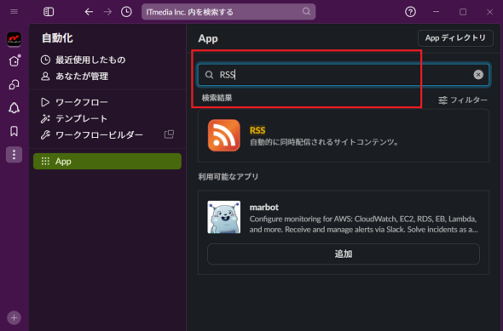The image size is (503, 331).
Task: Open the フィルター options
Action: [x=463, y=100]
